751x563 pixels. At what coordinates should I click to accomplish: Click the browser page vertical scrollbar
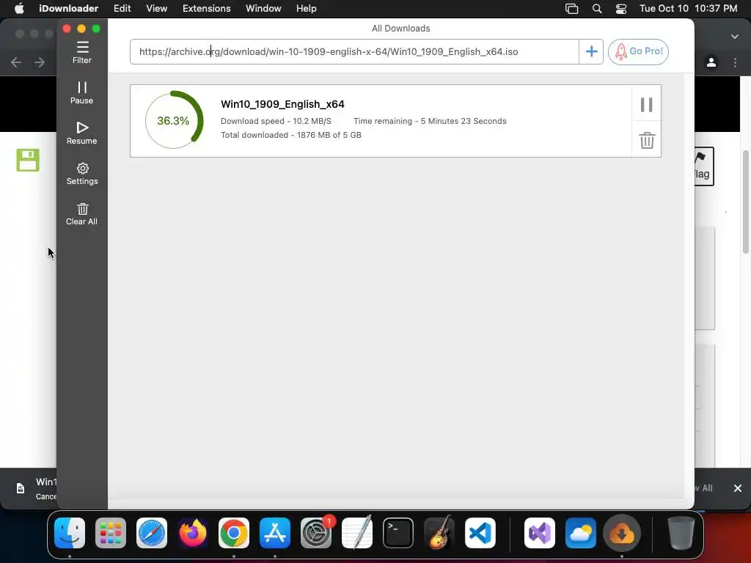click(746, 202)
